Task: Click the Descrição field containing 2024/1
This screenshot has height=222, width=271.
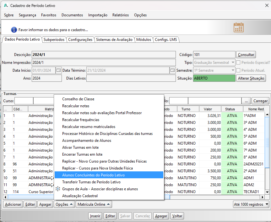Action: tap(104, 55)
